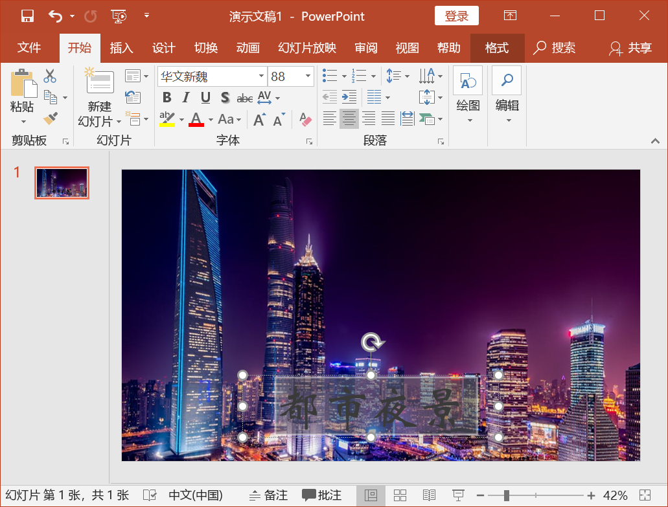Cut the selection with the scissors icon
668x507 pixels.
pyautogui.click(x=50, y=76)
